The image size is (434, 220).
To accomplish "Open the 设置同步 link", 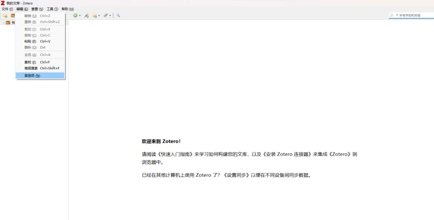I will click(x=236, y=175).
